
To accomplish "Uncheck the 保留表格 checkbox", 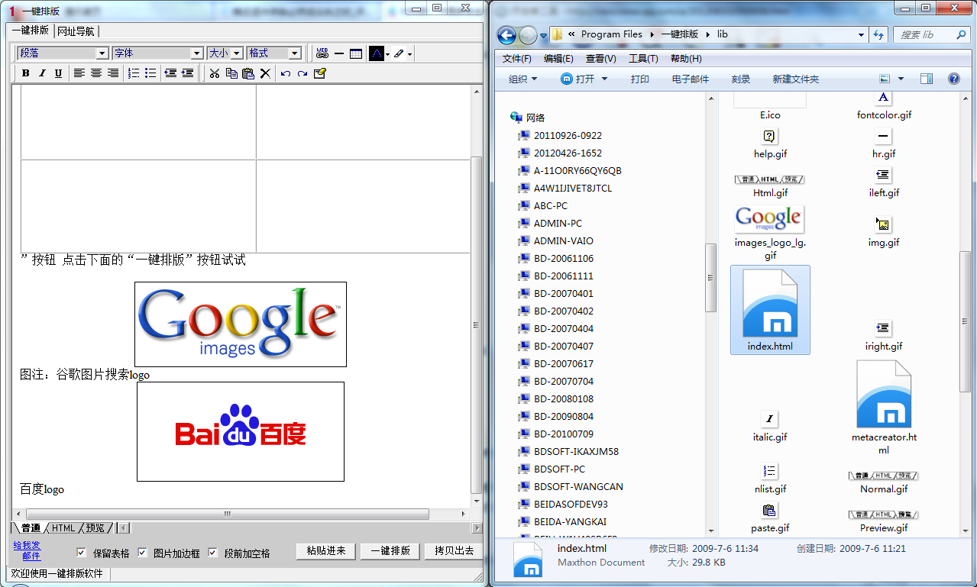I will (x=82, y=553).
